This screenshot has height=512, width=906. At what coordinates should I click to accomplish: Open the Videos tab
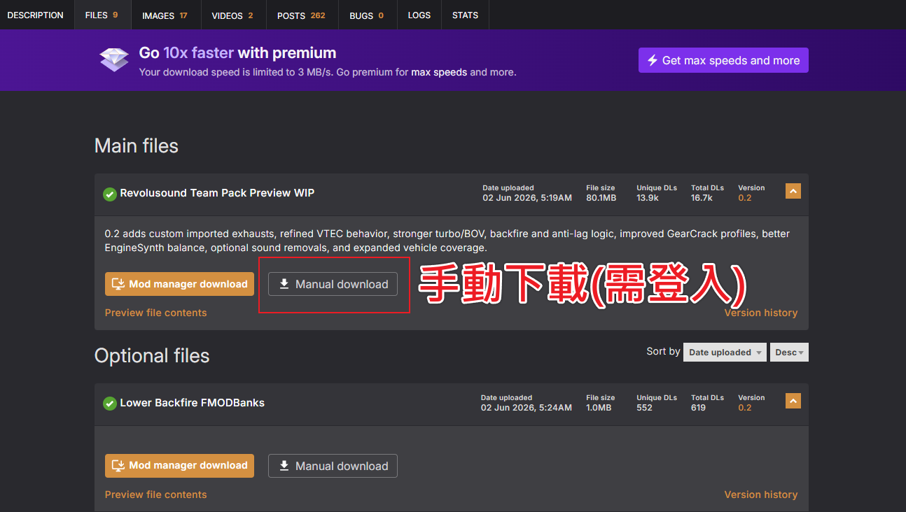click(232, 15)
